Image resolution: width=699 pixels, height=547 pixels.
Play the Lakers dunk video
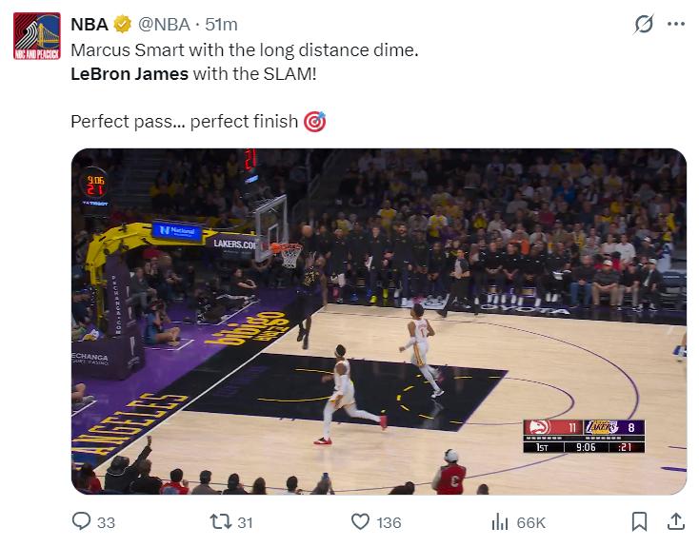tap(378, 321)
